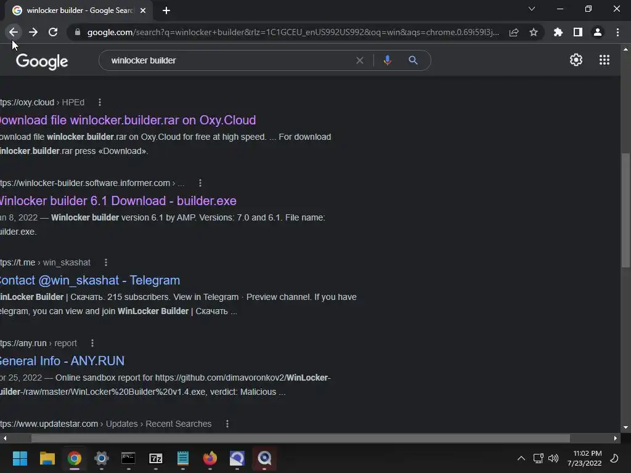
Task: Open the Settings gear in the taskbar
Action: point(102,458)
